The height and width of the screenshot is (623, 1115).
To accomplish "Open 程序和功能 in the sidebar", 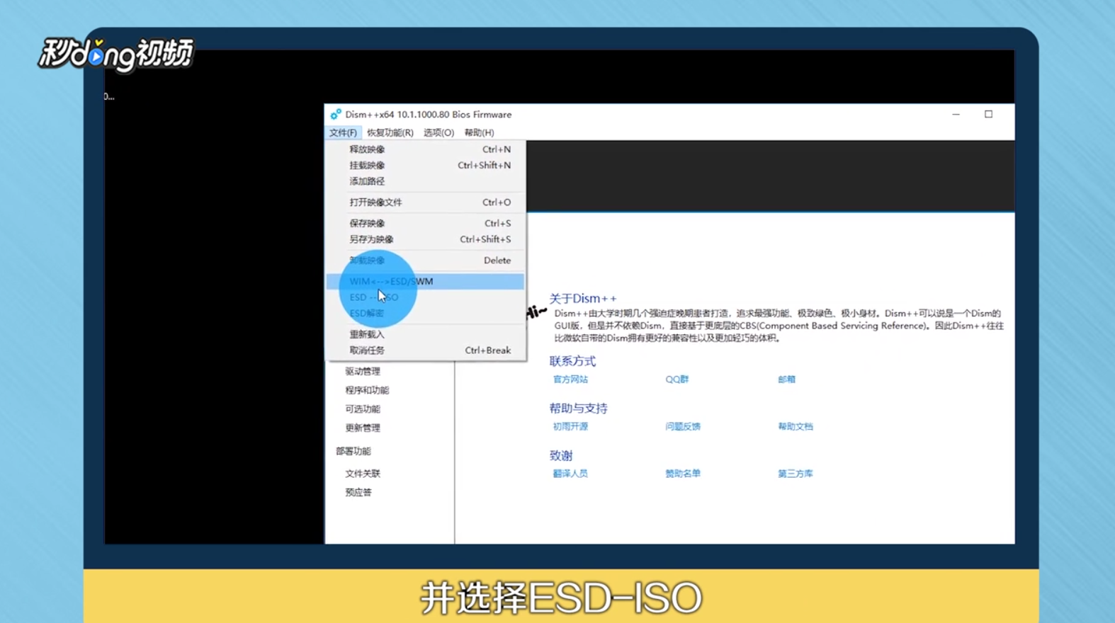I will point(367,390).
